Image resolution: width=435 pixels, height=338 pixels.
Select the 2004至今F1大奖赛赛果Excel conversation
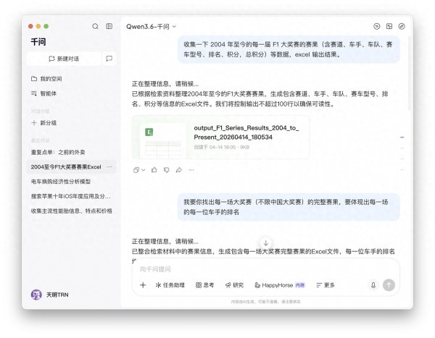point(66,166)
